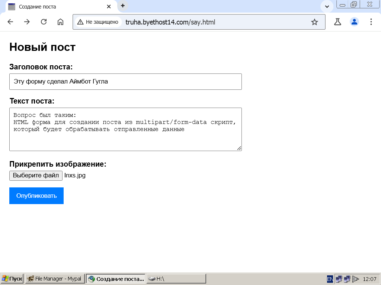Bookmark this page with the star icon
381x285 pixels.
click(x=314, y=22)
